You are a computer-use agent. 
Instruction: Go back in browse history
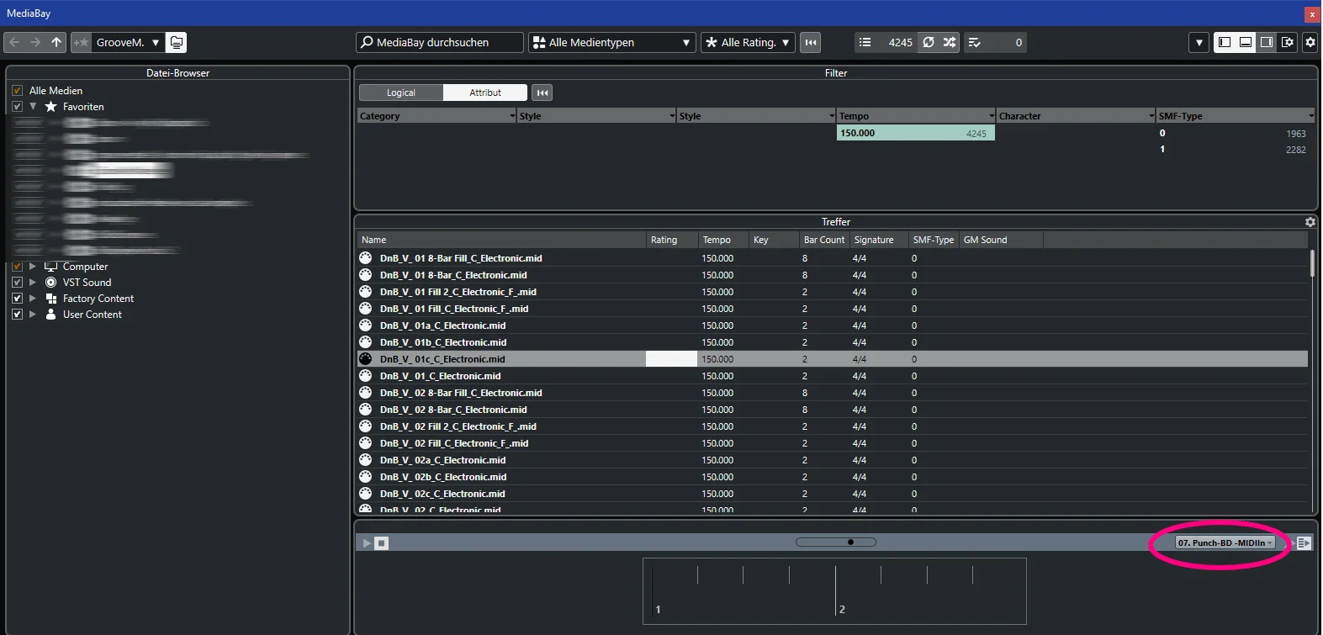[x=14, y=42]
